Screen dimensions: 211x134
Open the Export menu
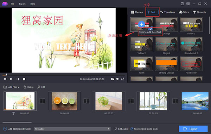click(x=22, y=4)
